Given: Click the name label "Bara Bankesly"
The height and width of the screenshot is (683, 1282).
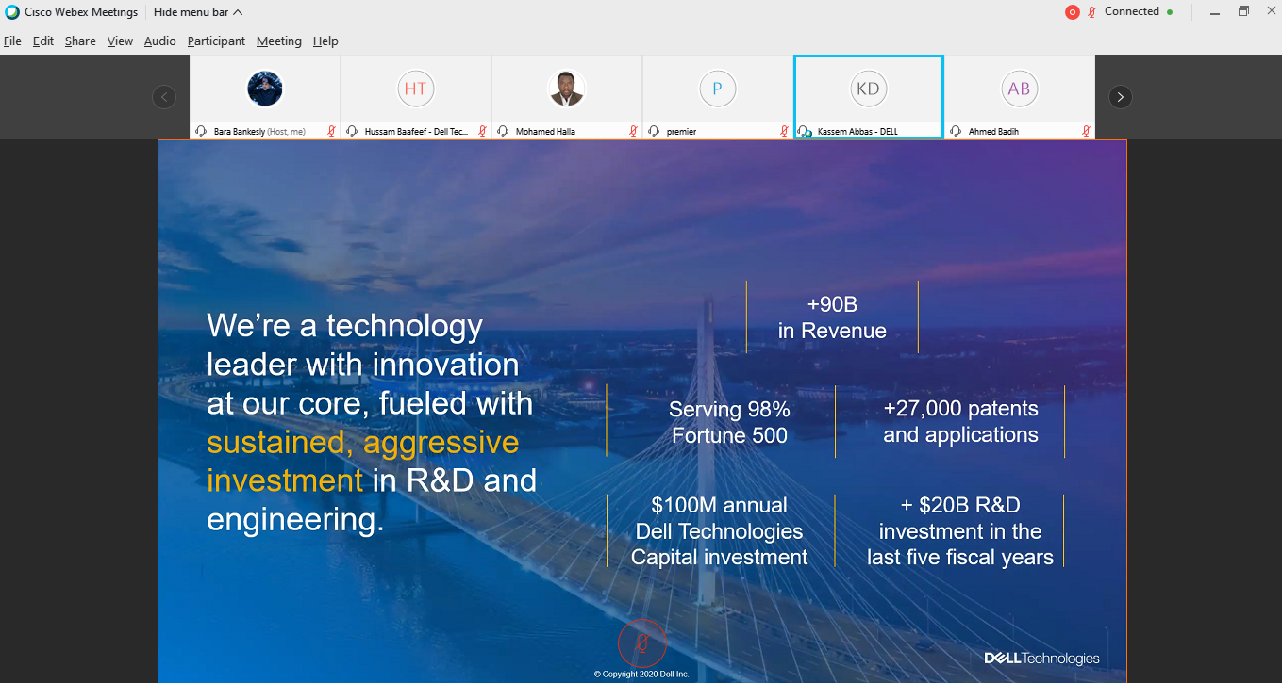Looking at the screenshot, I should coord(240,132).
